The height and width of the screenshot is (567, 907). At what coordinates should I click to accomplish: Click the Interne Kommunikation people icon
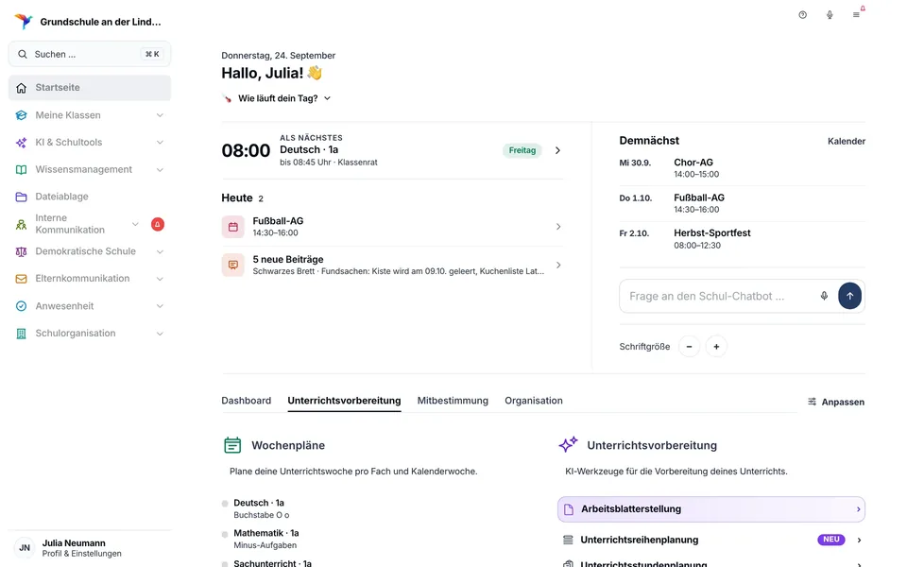[x=22, y=225]
